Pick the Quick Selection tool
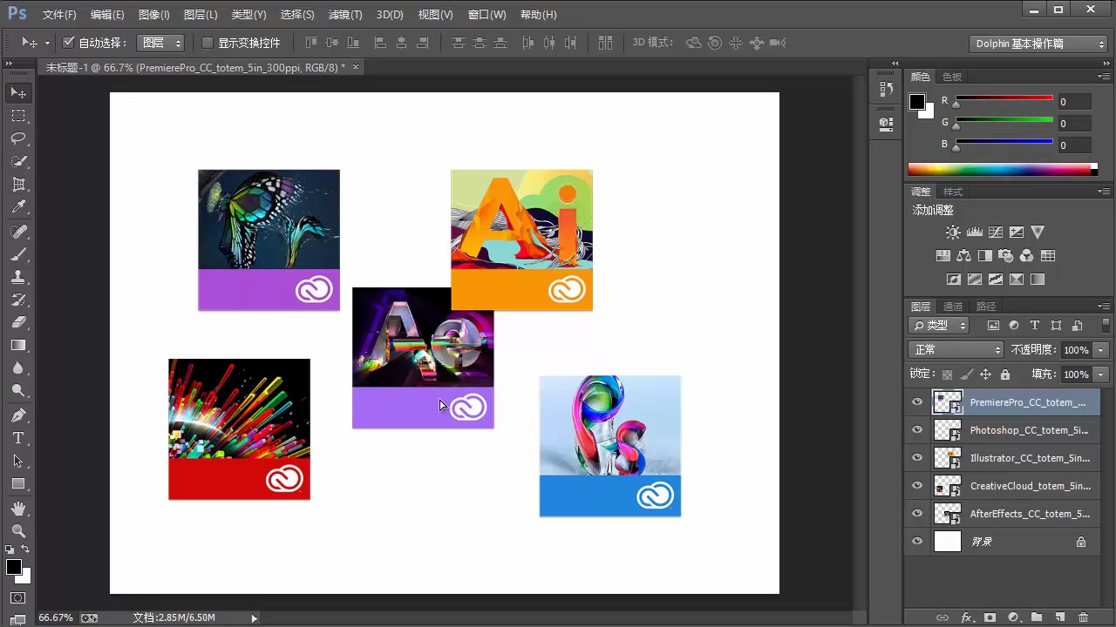The image size is (1116, 627). (x=18, y=162)
